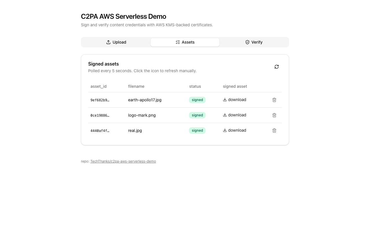Click the earth-apollo17.jpg filename

(145, 100)
